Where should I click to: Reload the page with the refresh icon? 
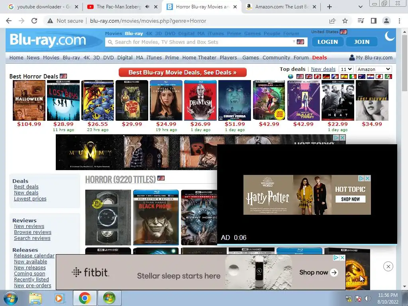point(34,21)
